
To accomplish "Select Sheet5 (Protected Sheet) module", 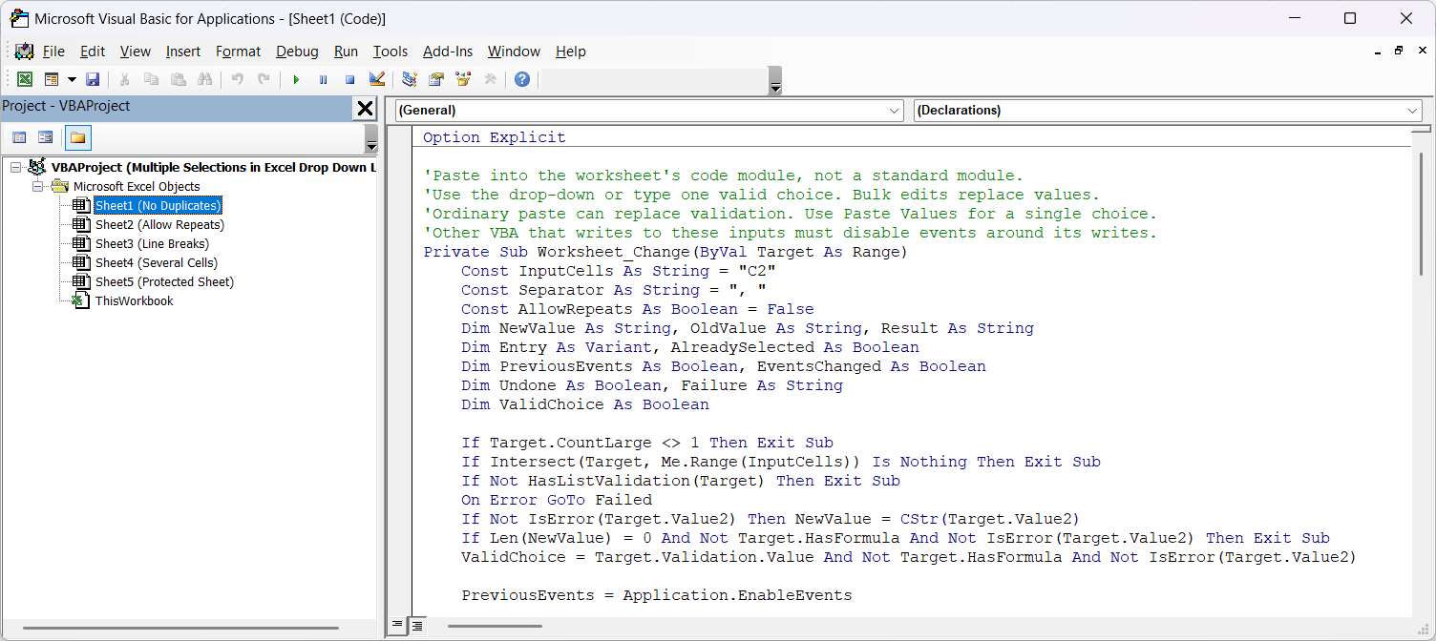I will [x=164, y=281].
